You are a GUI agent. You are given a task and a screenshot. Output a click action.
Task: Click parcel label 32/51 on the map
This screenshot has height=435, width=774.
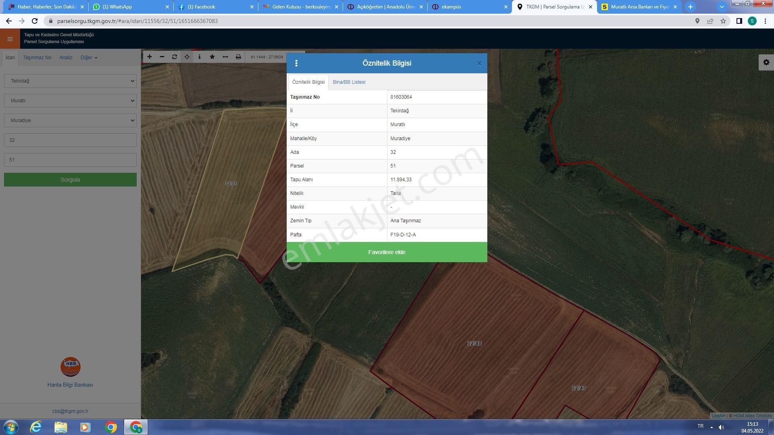[231, 184]
